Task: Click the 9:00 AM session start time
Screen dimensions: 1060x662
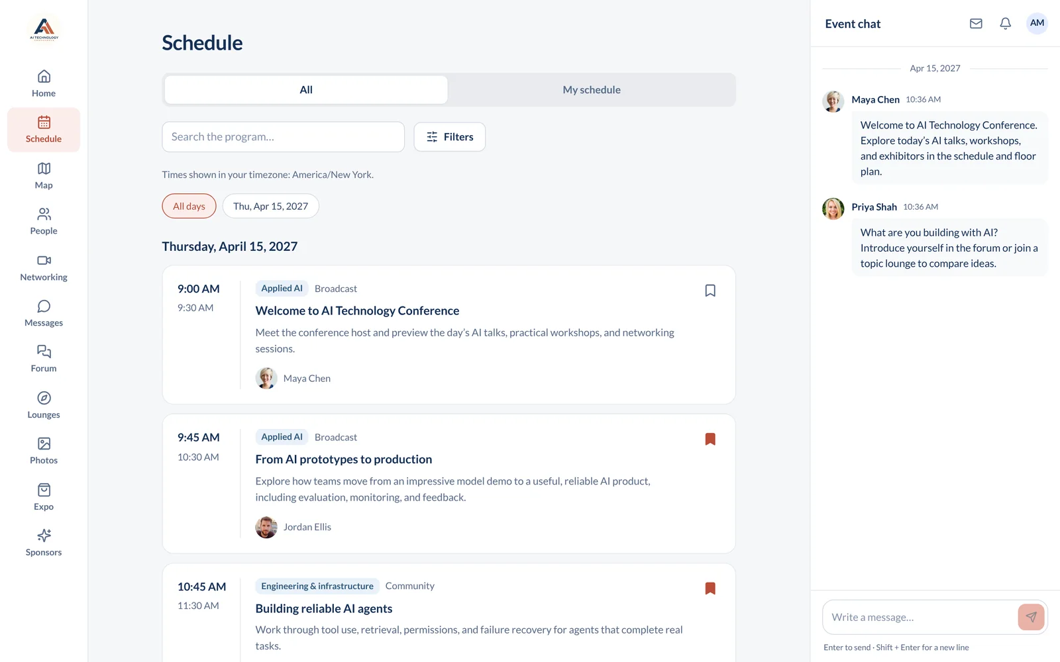Action: pyautogui.click(x=199, y=289)
